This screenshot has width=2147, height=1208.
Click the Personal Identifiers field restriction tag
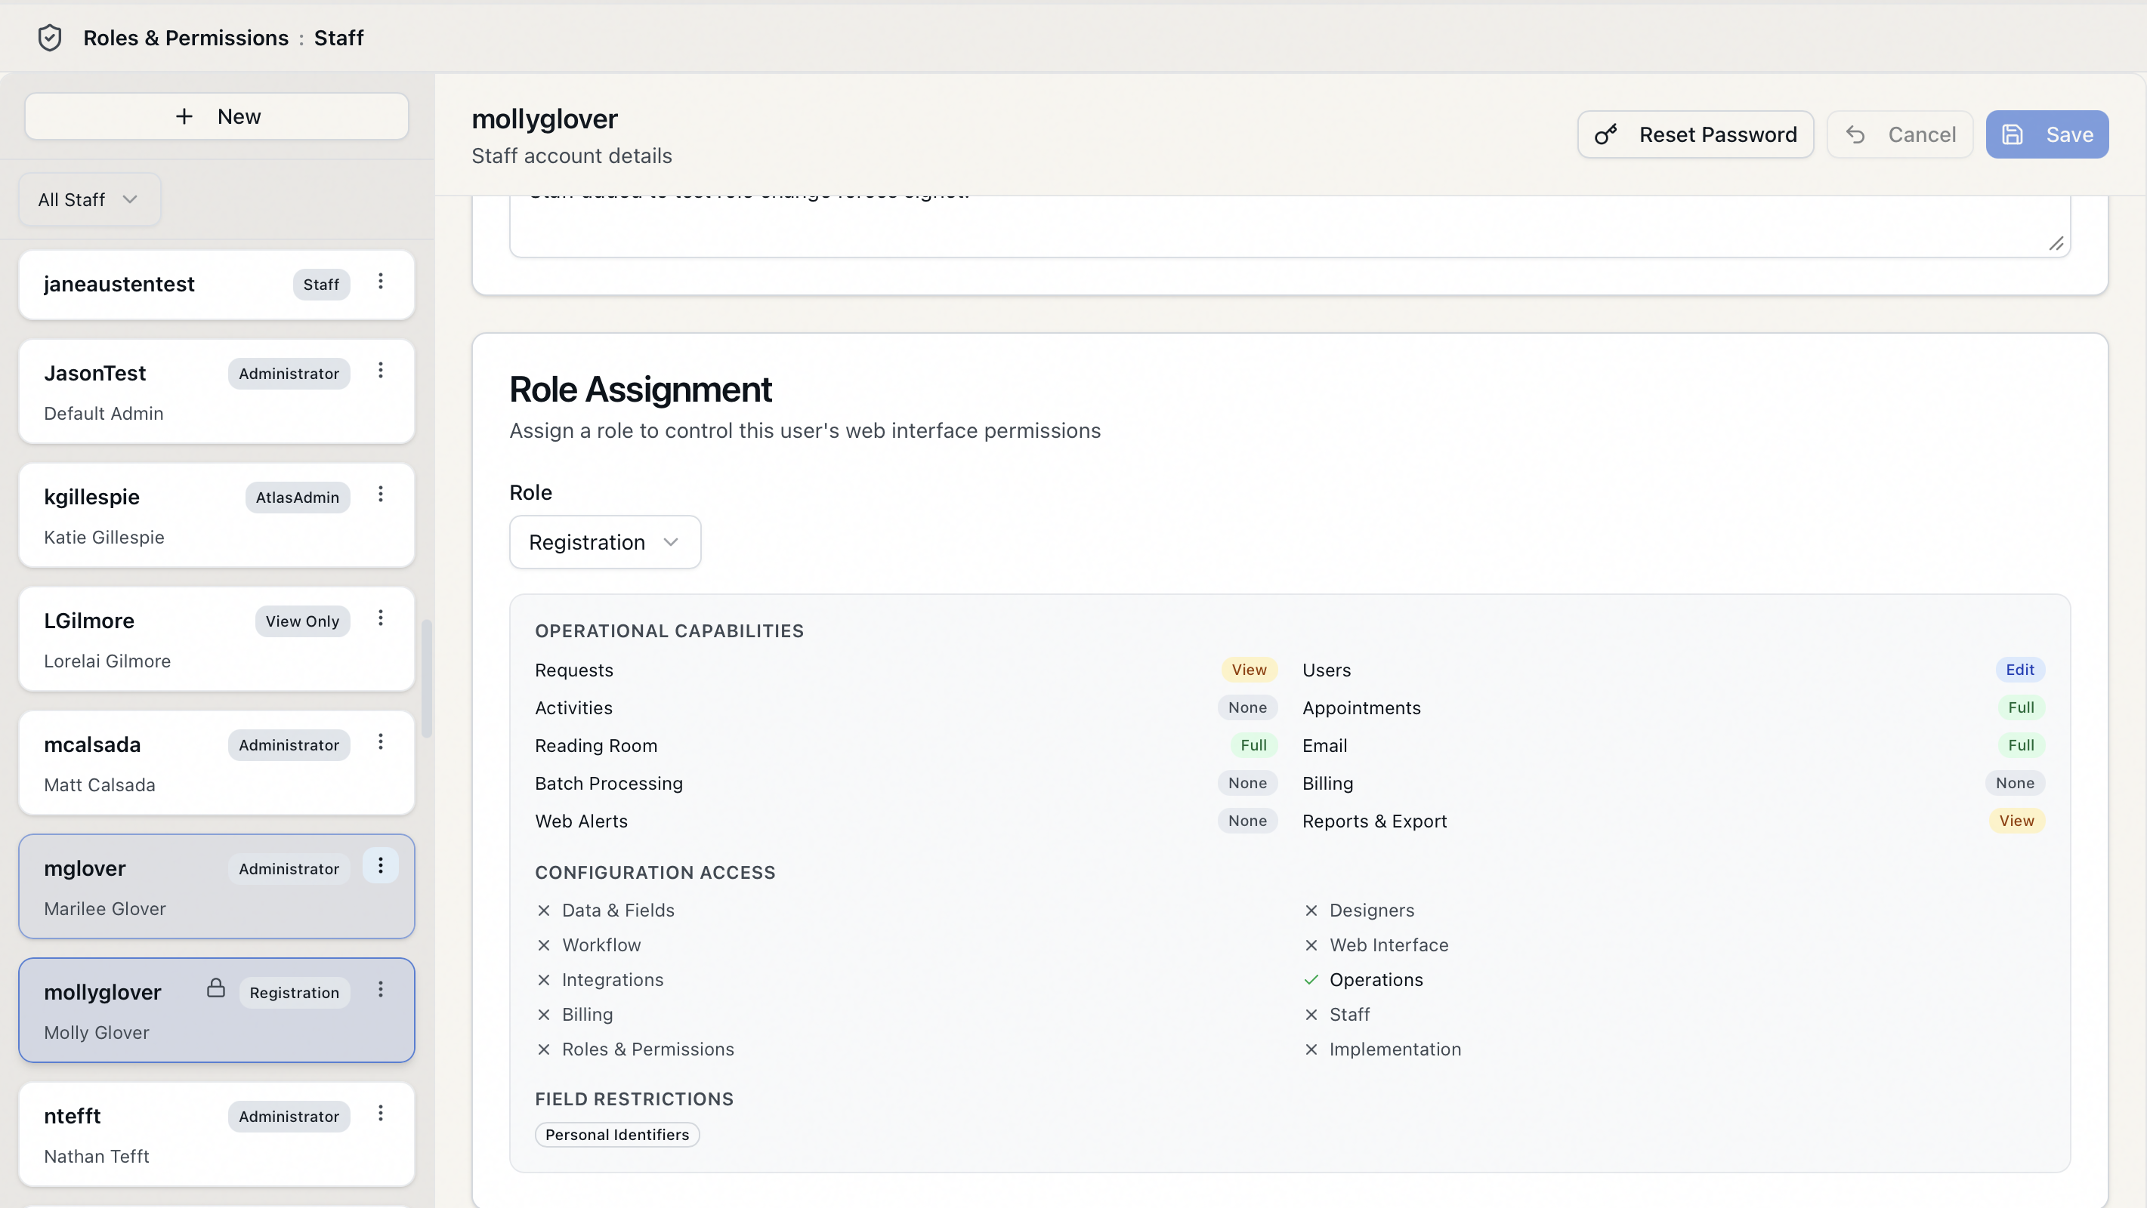coord(616,1136)
